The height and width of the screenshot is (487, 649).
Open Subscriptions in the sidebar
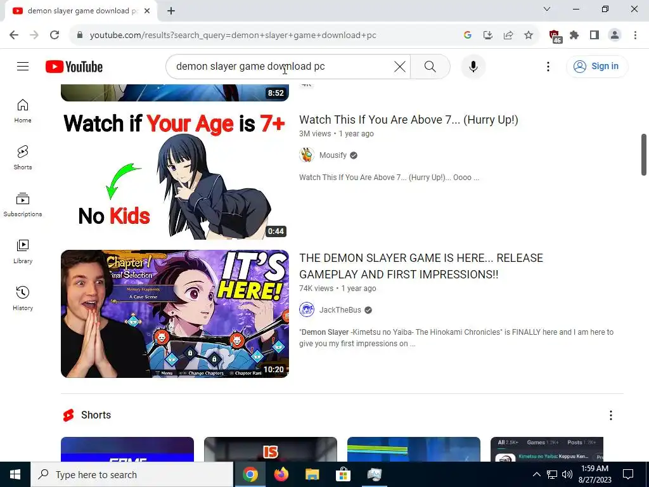coord(23,205)
